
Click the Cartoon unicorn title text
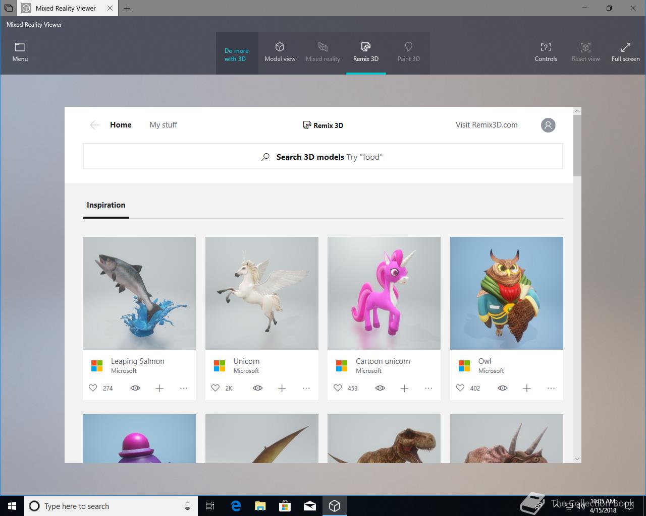(x=383, y=361)
